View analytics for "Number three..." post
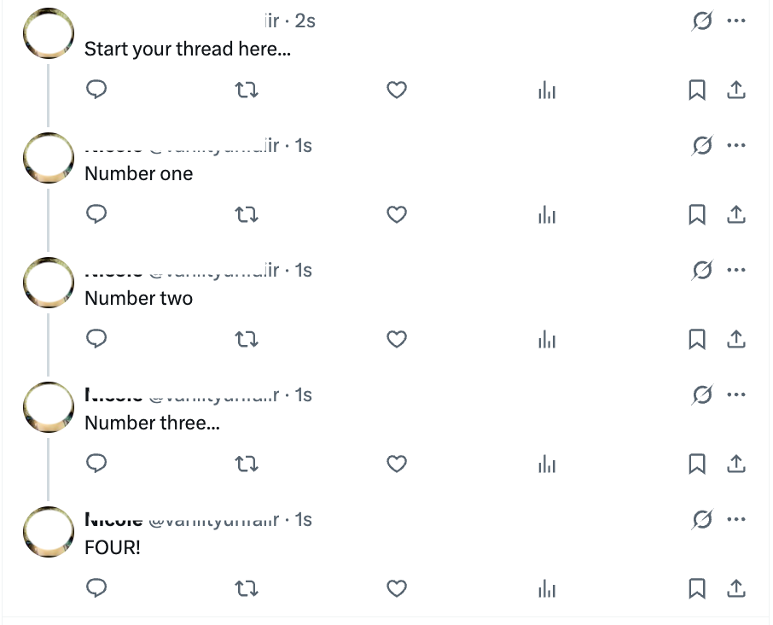 coord(547,464)
